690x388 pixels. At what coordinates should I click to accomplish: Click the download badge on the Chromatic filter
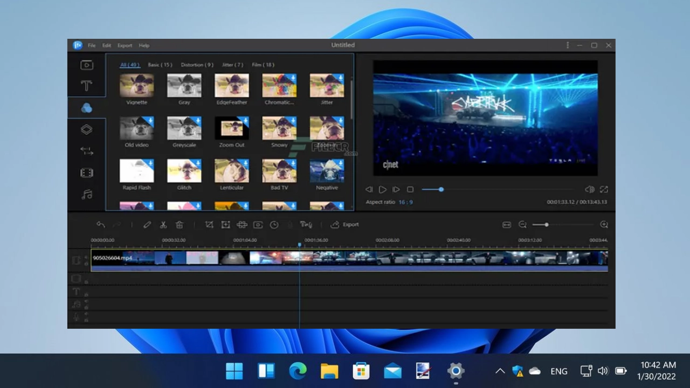pyautogui.click(x=293, y=78)
